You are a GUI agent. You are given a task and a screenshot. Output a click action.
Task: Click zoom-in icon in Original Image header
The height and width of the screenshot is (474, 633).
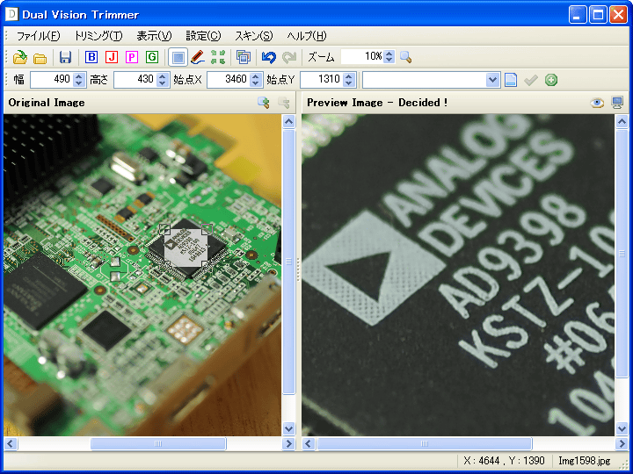[264, 103]
